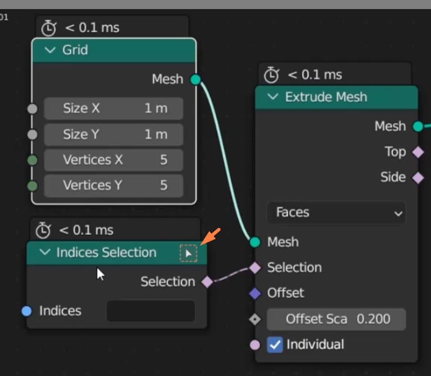
Task: Click the Side output socket diamond
Action: tap(418, 178)
